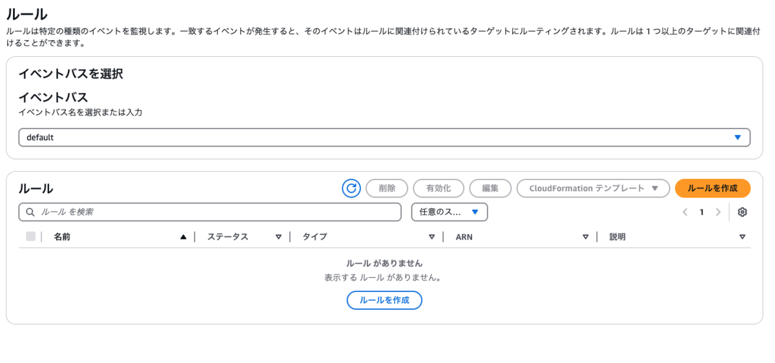Toggle the select-all rules checkbox
Image resolution: width=775 pixels, height=363 pixels.
(30, 236)
